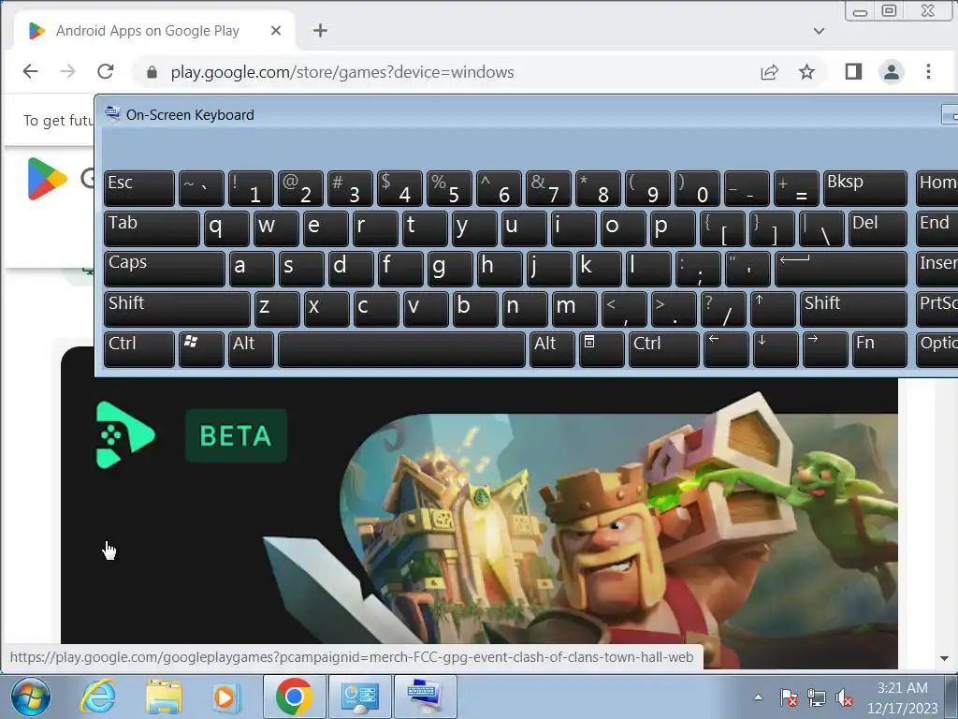The height and width of the screenshot is (719, 958).
Task: Toggle the right Alt key
Action: tap(552, 350)
